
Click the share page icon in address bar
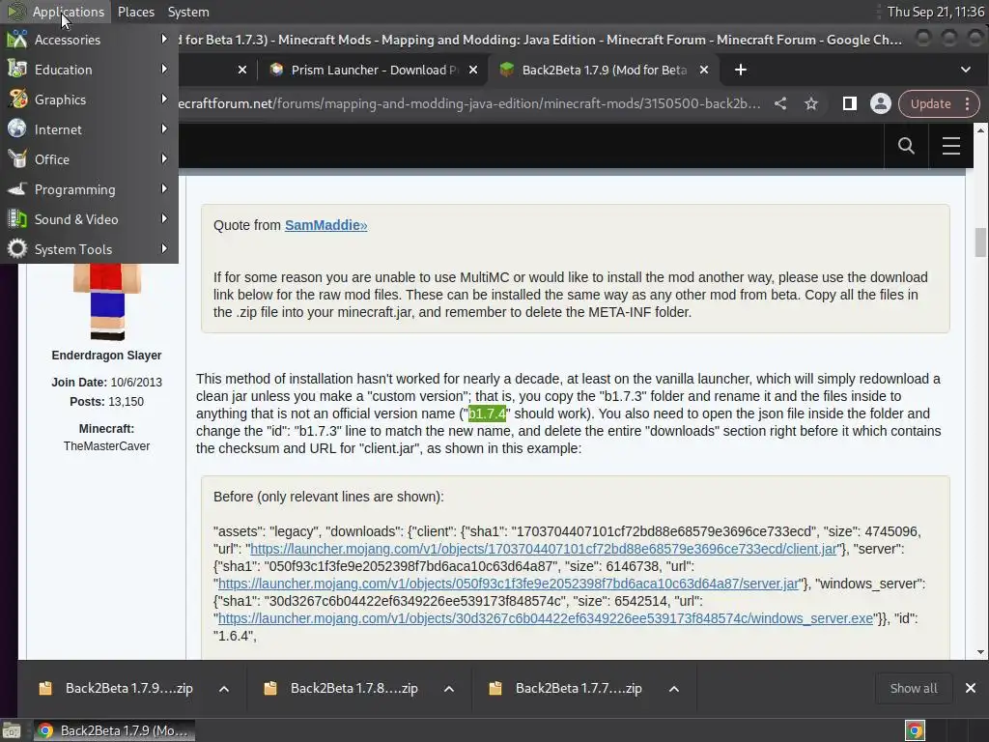pos(780,103)
